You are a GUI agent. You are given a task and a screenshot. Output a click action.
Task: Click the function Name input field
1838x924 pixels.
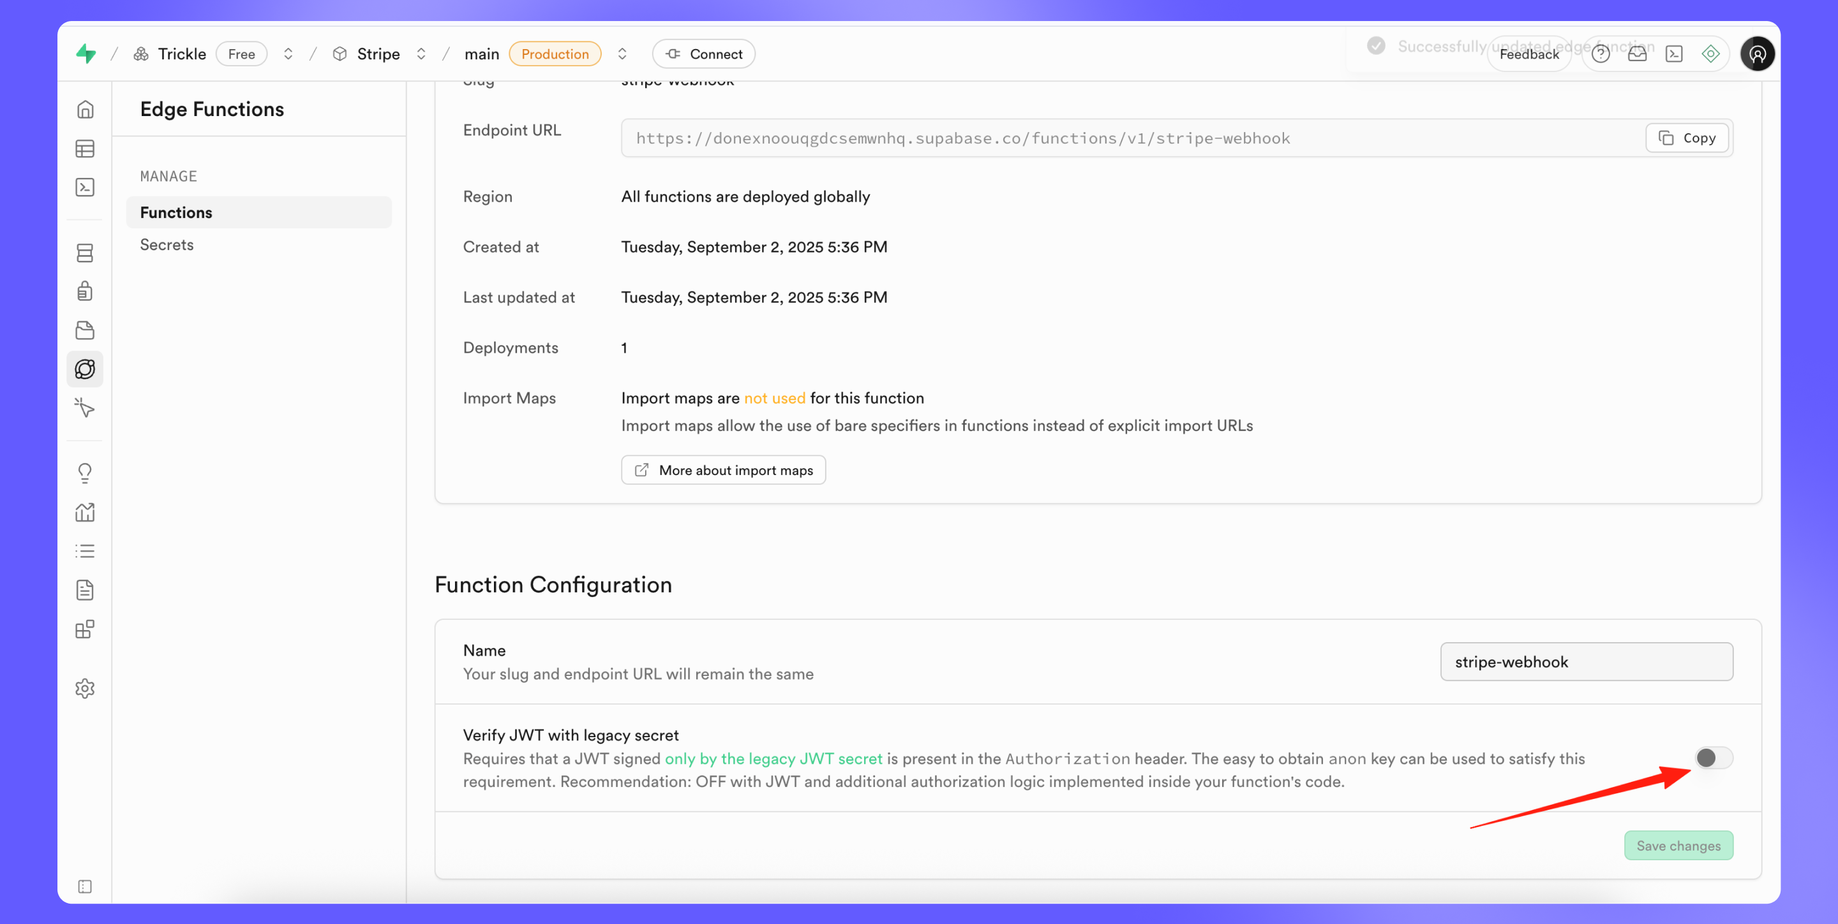pos(1585,662)
